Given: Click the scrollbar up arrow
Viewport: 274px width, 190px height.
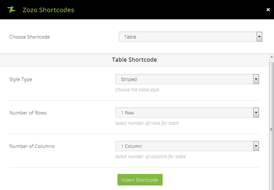Looking at the screenshot, I should tap(271, 57).
